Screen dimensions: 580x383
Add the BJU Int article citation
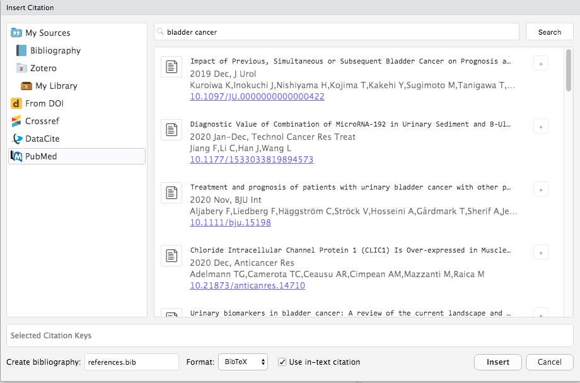click(x=540, y=189)
